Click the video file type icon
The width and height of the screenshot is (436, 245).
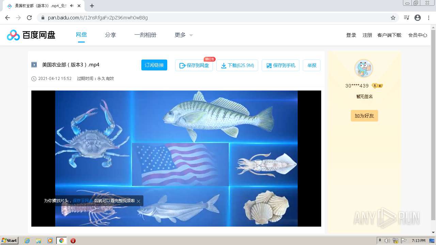[34, 65]
